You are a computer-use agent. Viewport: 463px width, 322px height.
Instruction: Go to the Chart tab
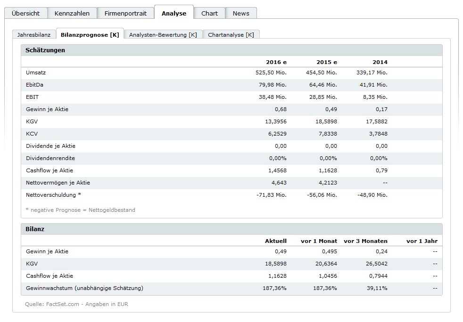(x=209, y=13)
